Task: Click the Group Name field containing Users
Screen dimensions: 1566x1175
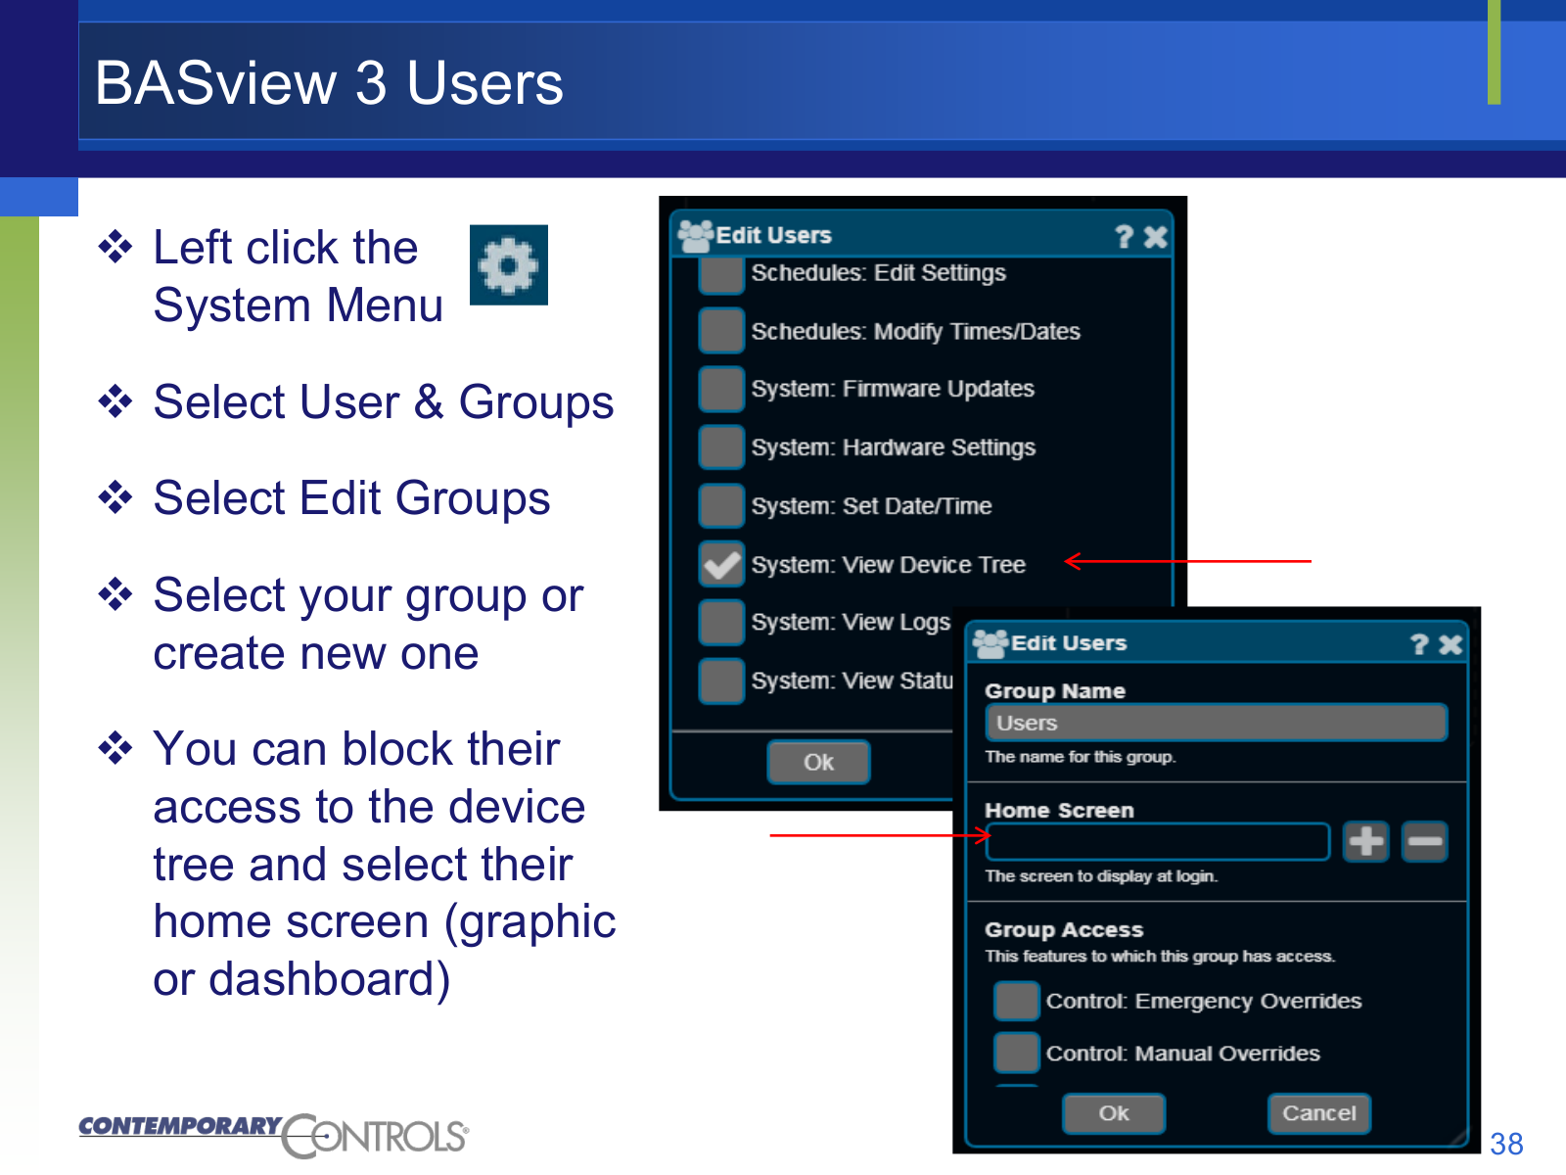Action: point(1217,723)
